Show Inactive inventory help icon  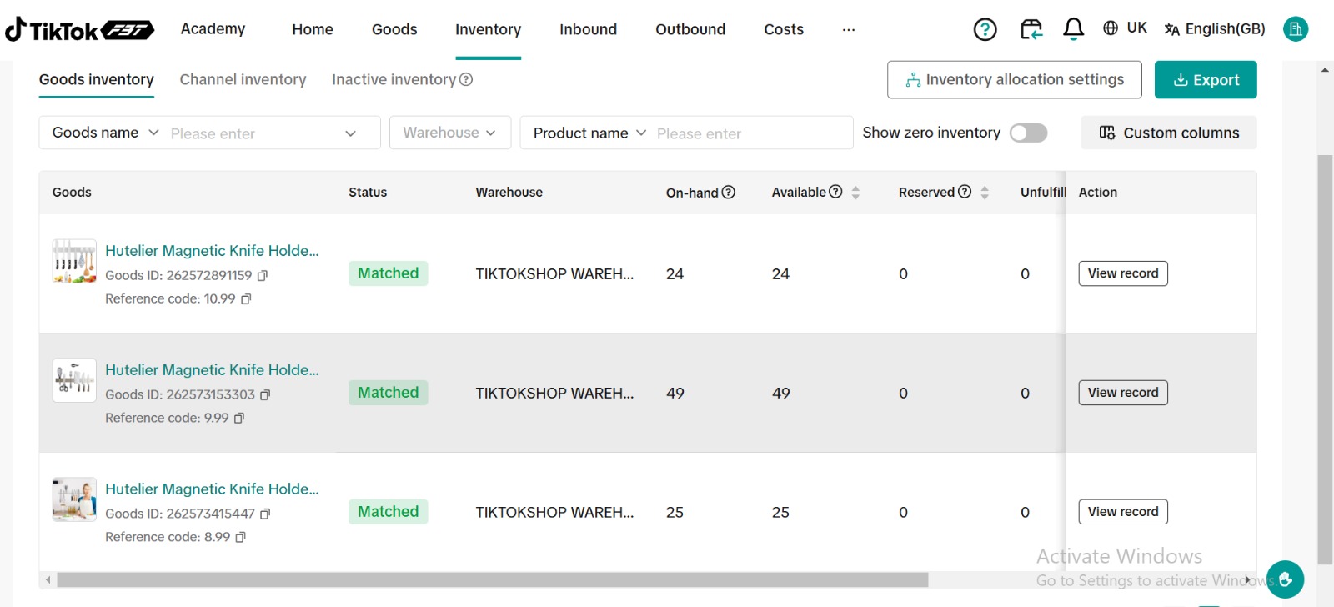point(466,79)
